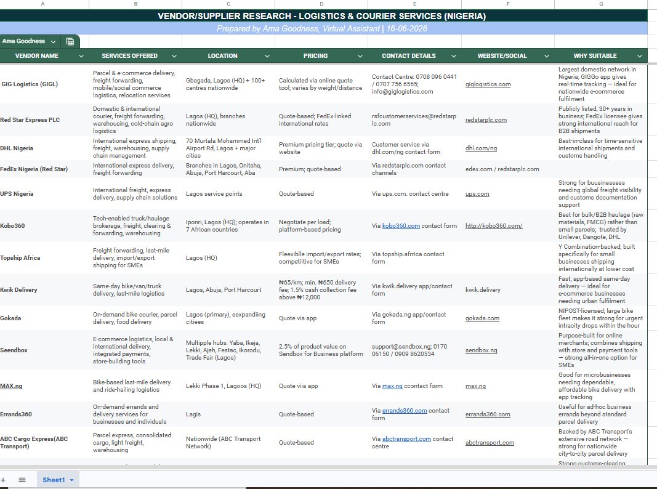Open the max.ng link in contact details
The width and height of the screenshot is (657, 489).
pyautogui.click(x=392, y=386)
